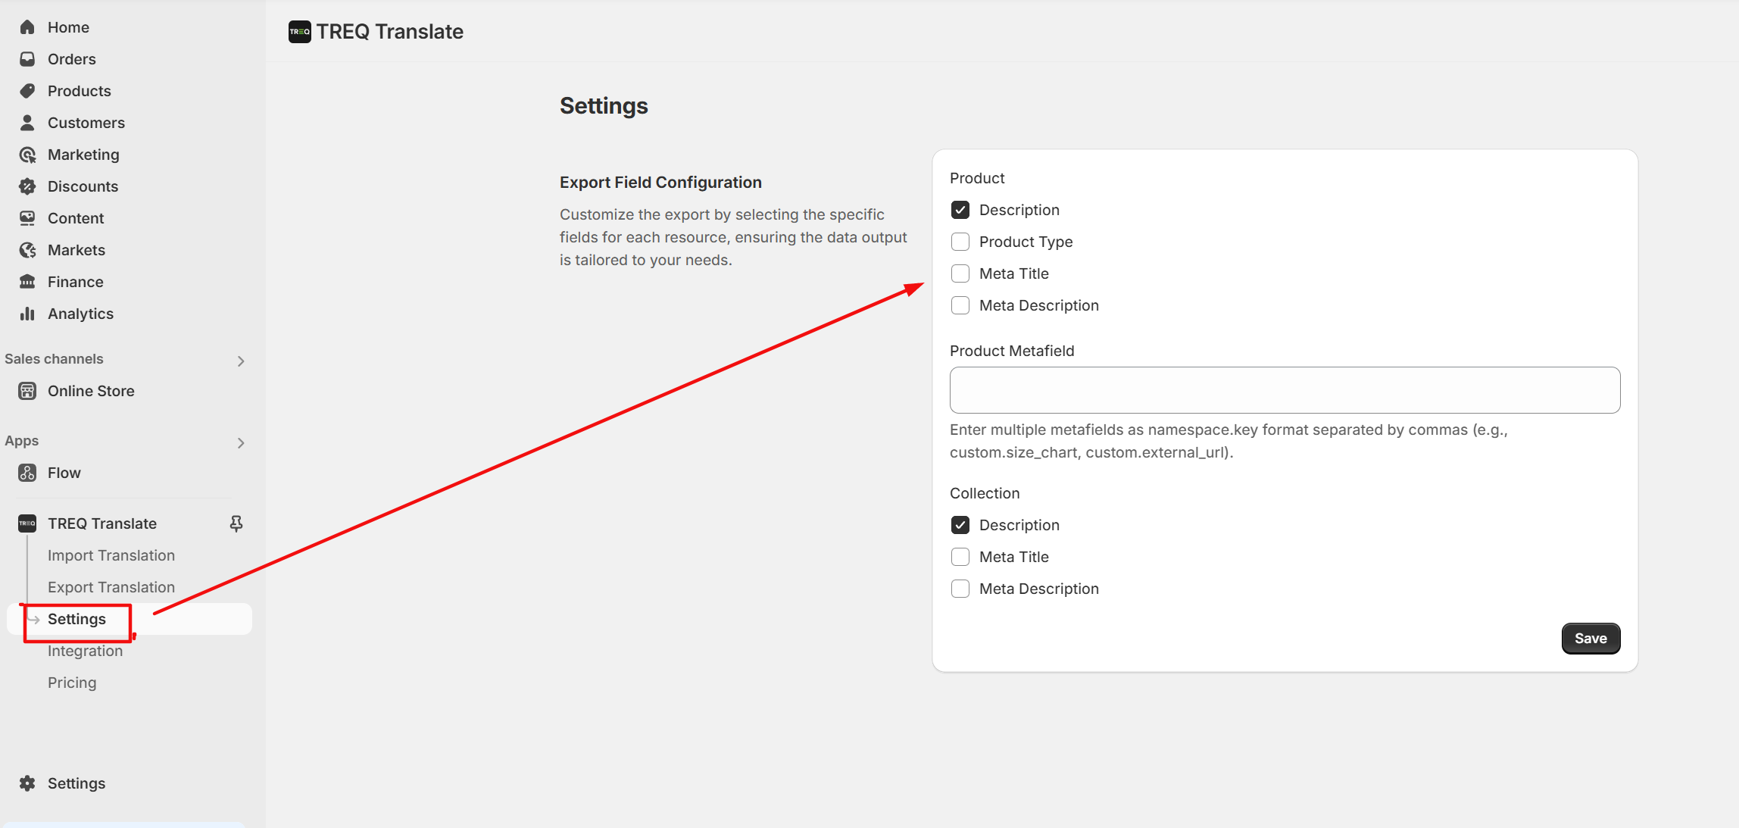Screen dimensions: 1739x828
Task: Expand the Sales channels chevron
Action: pyautogui.click(x=241, y=361)
